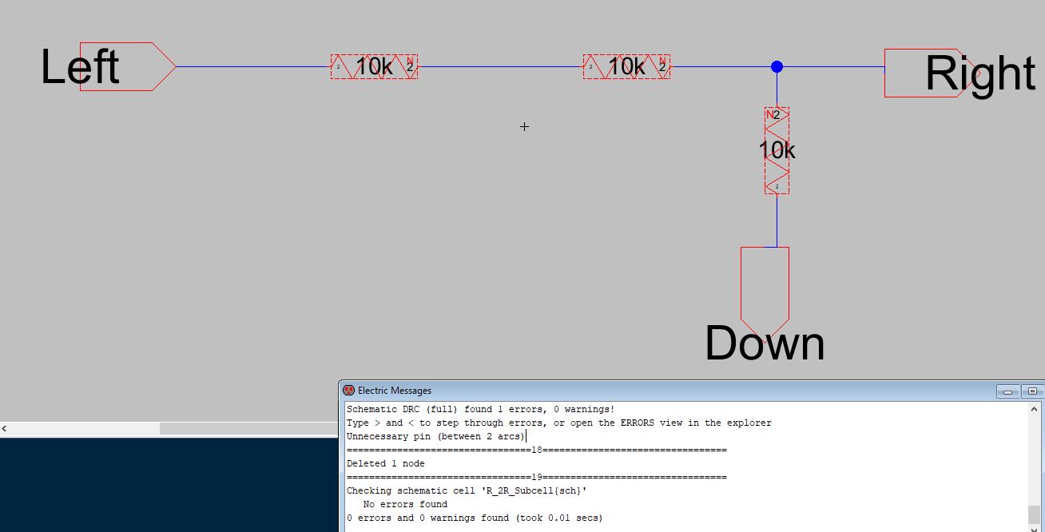Viewport: 1045px width, 532px height.
Task: Click the messages scrollbar up arrow
Action: pyautogui.click(x=1035, y=410)
